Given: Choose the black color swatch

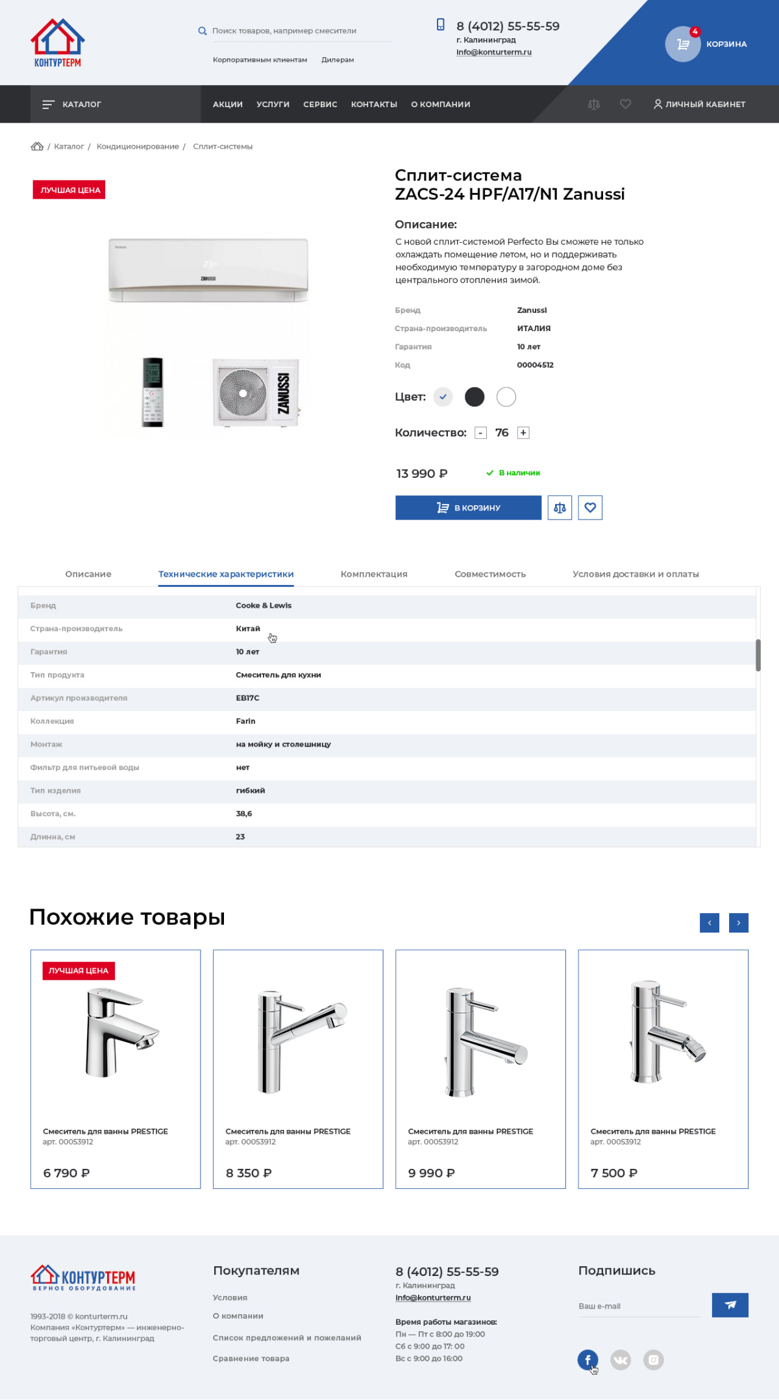Looking at the screenshot, I should (475, 397).
